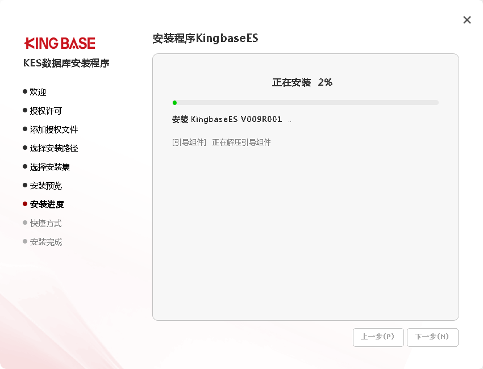The height and width of the screenshot is (369, 483).
Task: Click the grey installation progress track
Action: pyautogui.click(x=307, y=103)
